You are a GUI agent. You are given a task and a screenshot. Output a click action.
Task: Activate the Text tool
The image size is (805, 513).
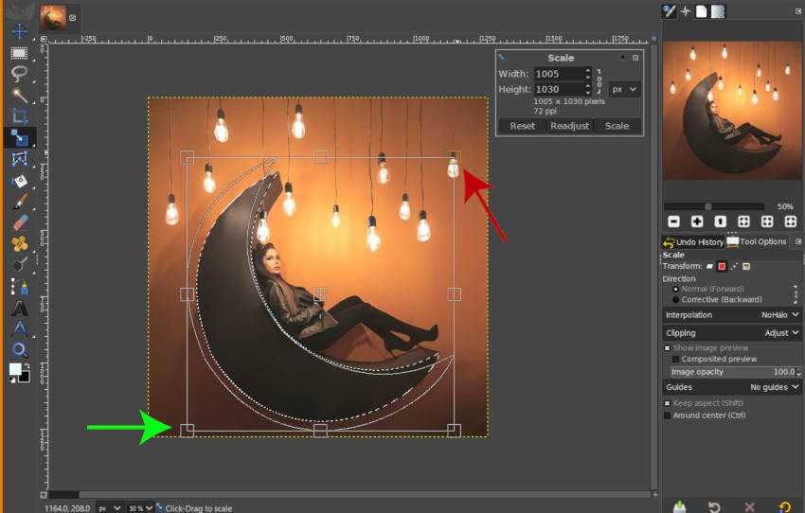pyautogui.click(x=19, y=308)
